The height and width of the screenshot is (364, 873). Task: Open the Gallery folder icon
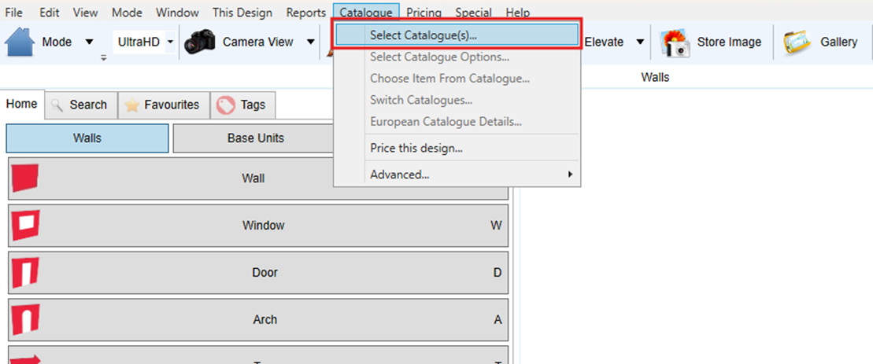(797, 42)
